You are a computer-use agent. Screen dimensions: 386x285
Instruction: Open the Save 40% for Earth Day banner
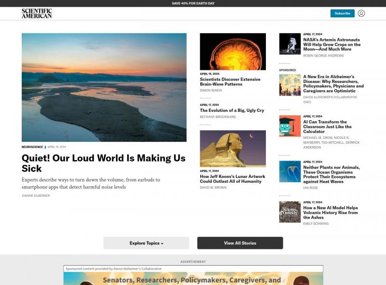click(x=193, y=3)
